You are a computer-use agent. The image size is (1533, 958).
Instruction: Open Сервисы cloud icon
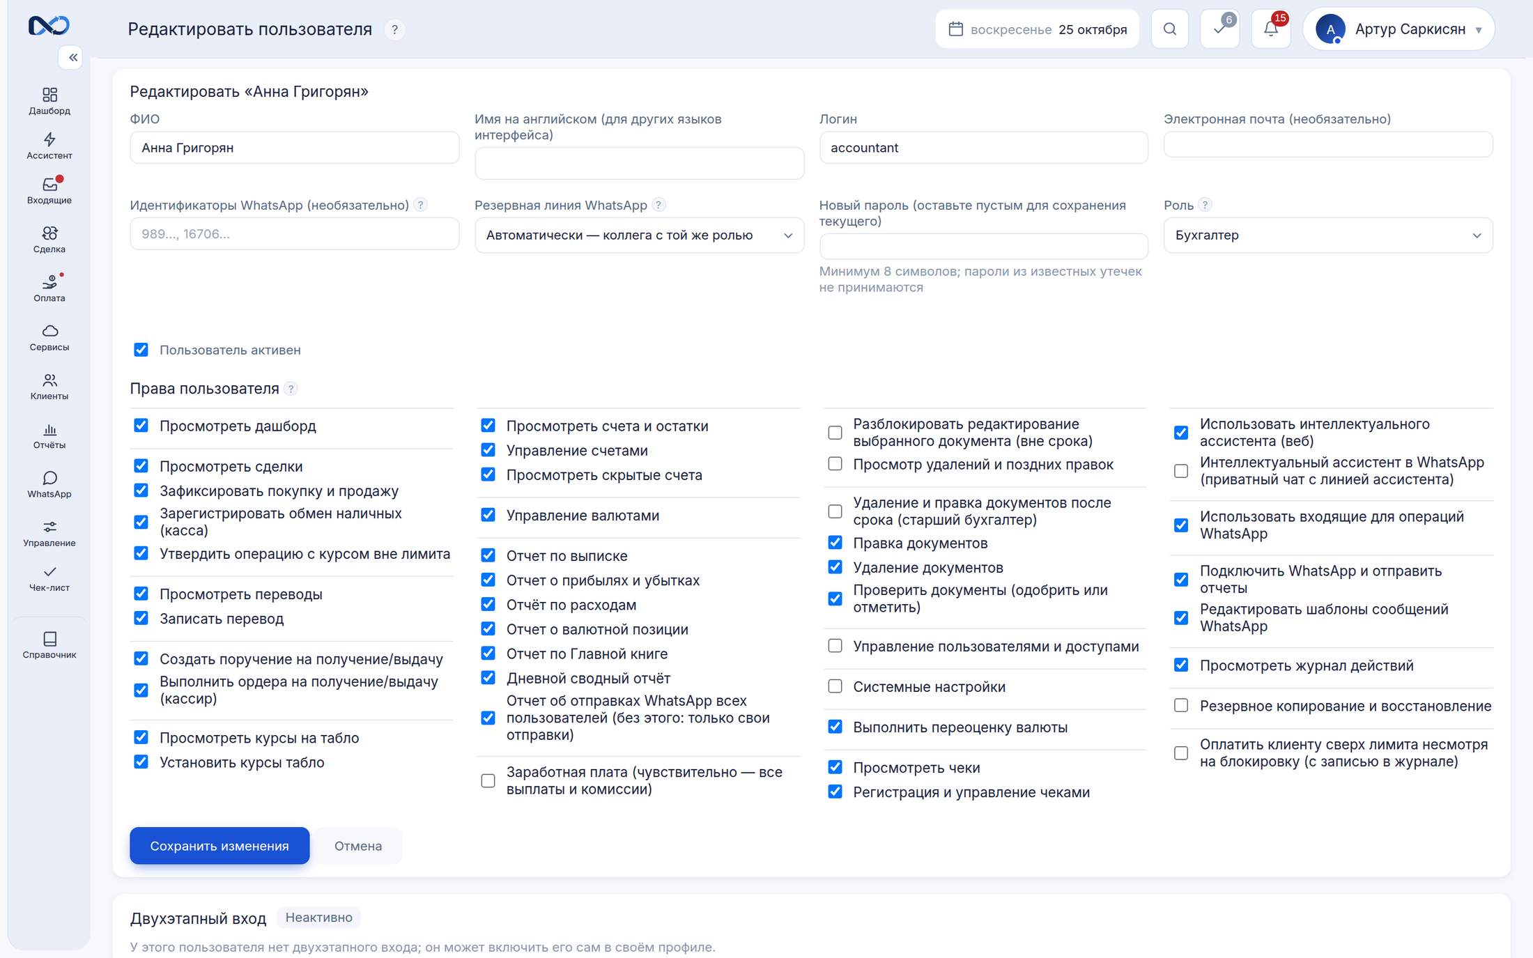coord(49,337)
